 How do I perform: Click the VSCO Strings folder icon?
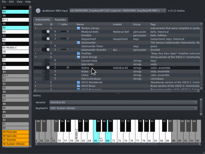point(79,57)
